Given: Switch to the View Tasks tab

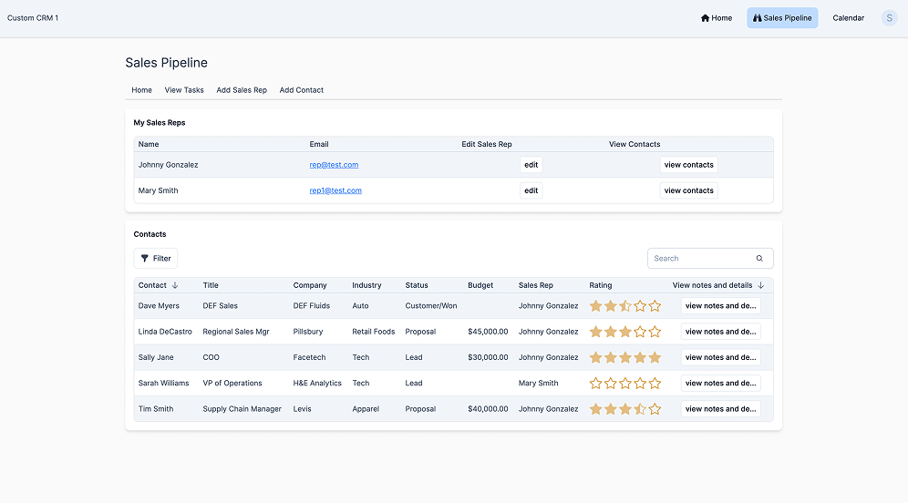Looking at the screenshot, I should tap(184, 90).
